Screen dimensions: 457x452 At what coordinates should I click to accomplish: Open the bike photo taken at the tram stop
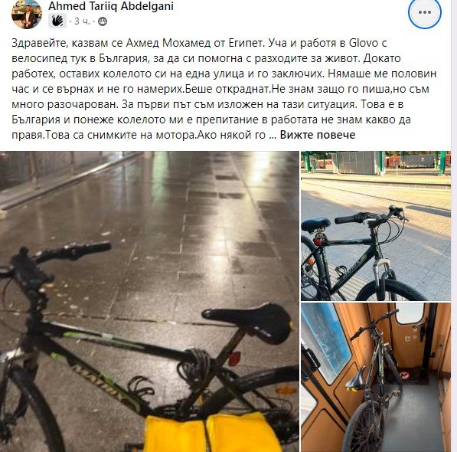(x=376, y=226)
